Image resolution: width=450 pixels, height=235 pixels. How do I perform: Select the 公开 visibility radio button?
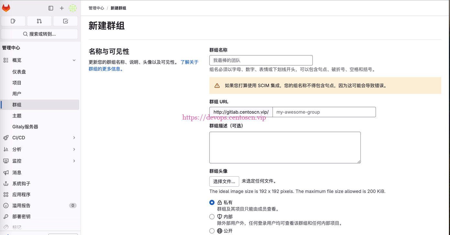pos(212,231)
